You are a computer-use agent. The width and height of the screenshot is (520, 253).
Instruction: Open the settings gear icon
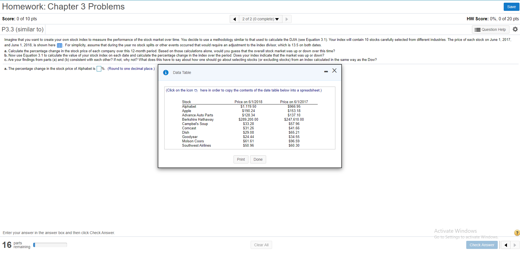click(515, 29)
